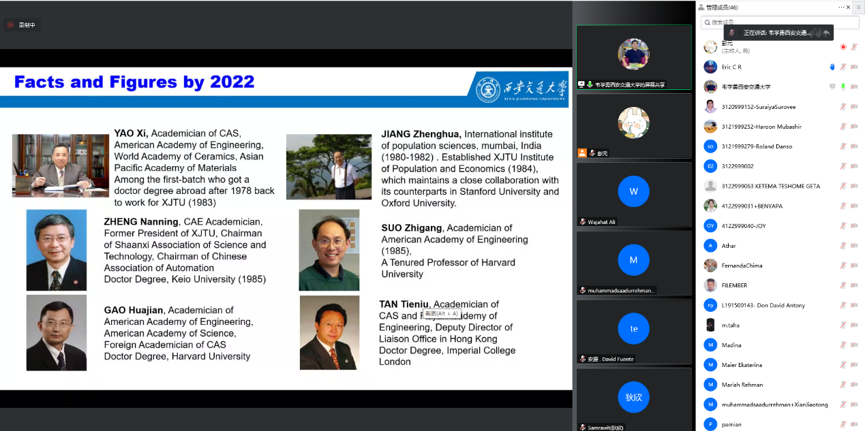Image resolution: width=865 pixels, height=431 pixels.
Task: Mute toggle for 3120999152-SuraiyaSurovee
Action: tap(843, 106)
